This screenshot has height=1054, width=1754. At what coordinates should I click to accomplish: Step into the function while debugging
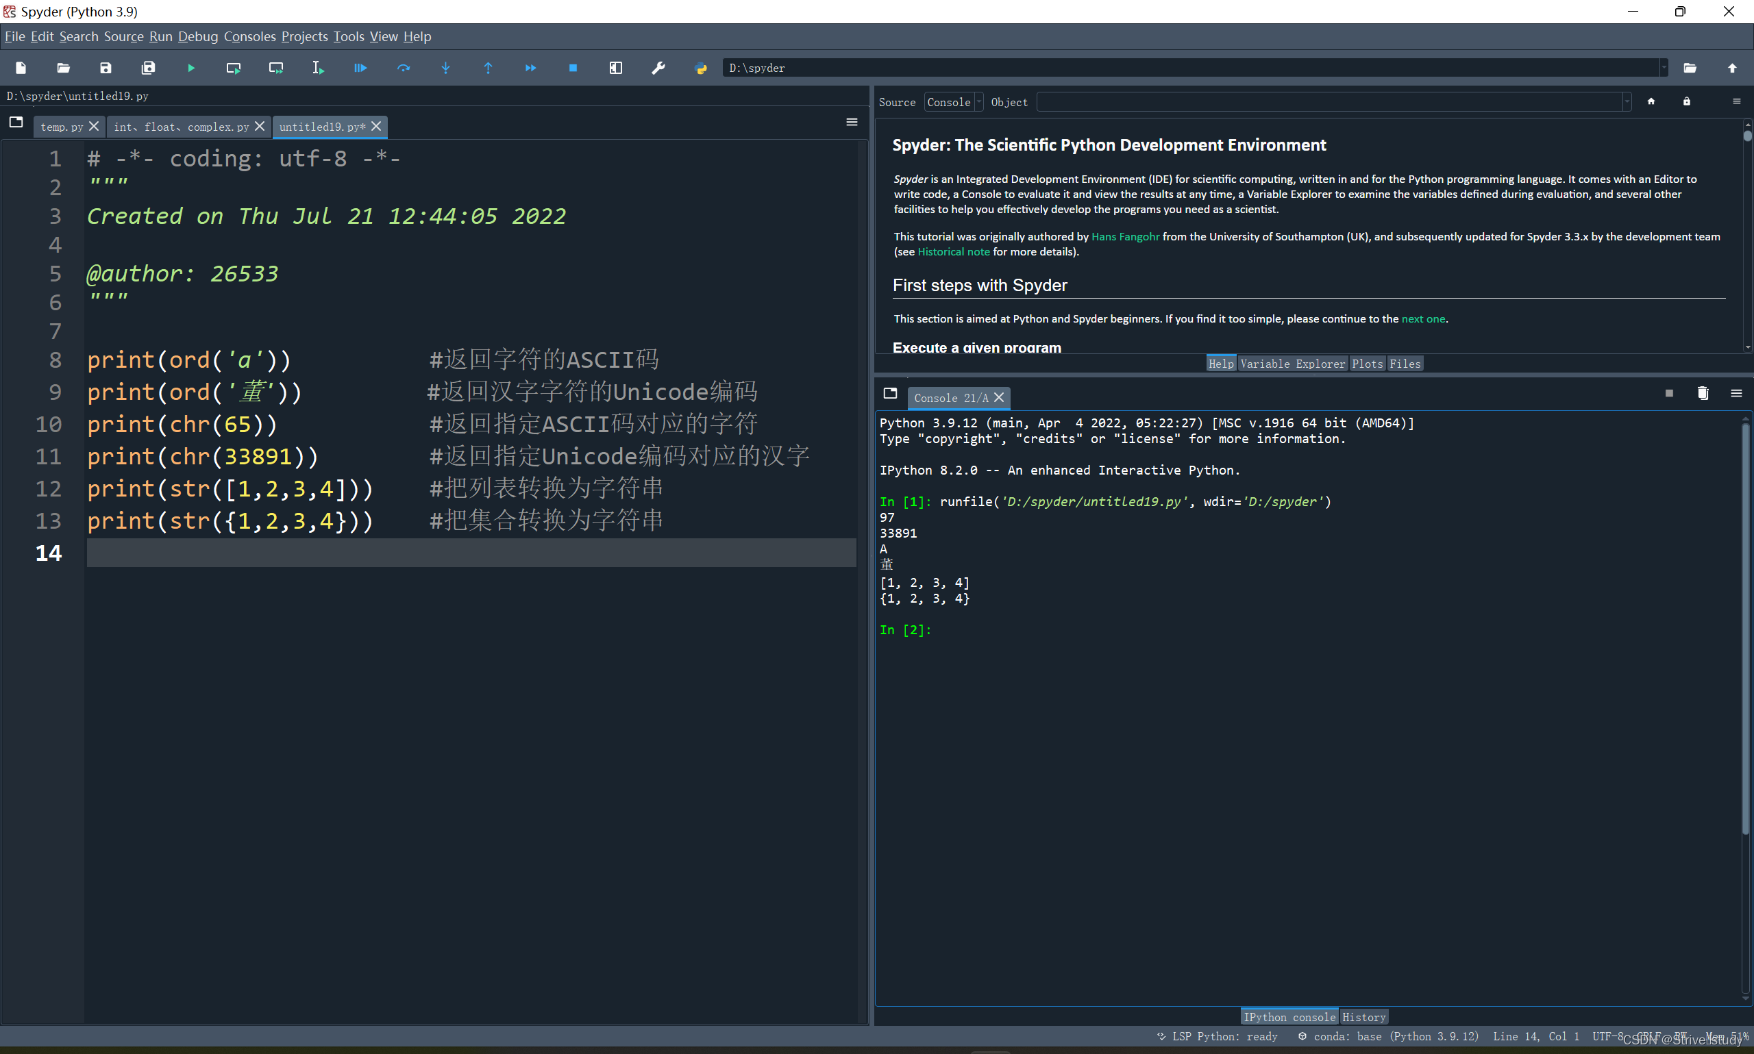click(x=445, y=68)
